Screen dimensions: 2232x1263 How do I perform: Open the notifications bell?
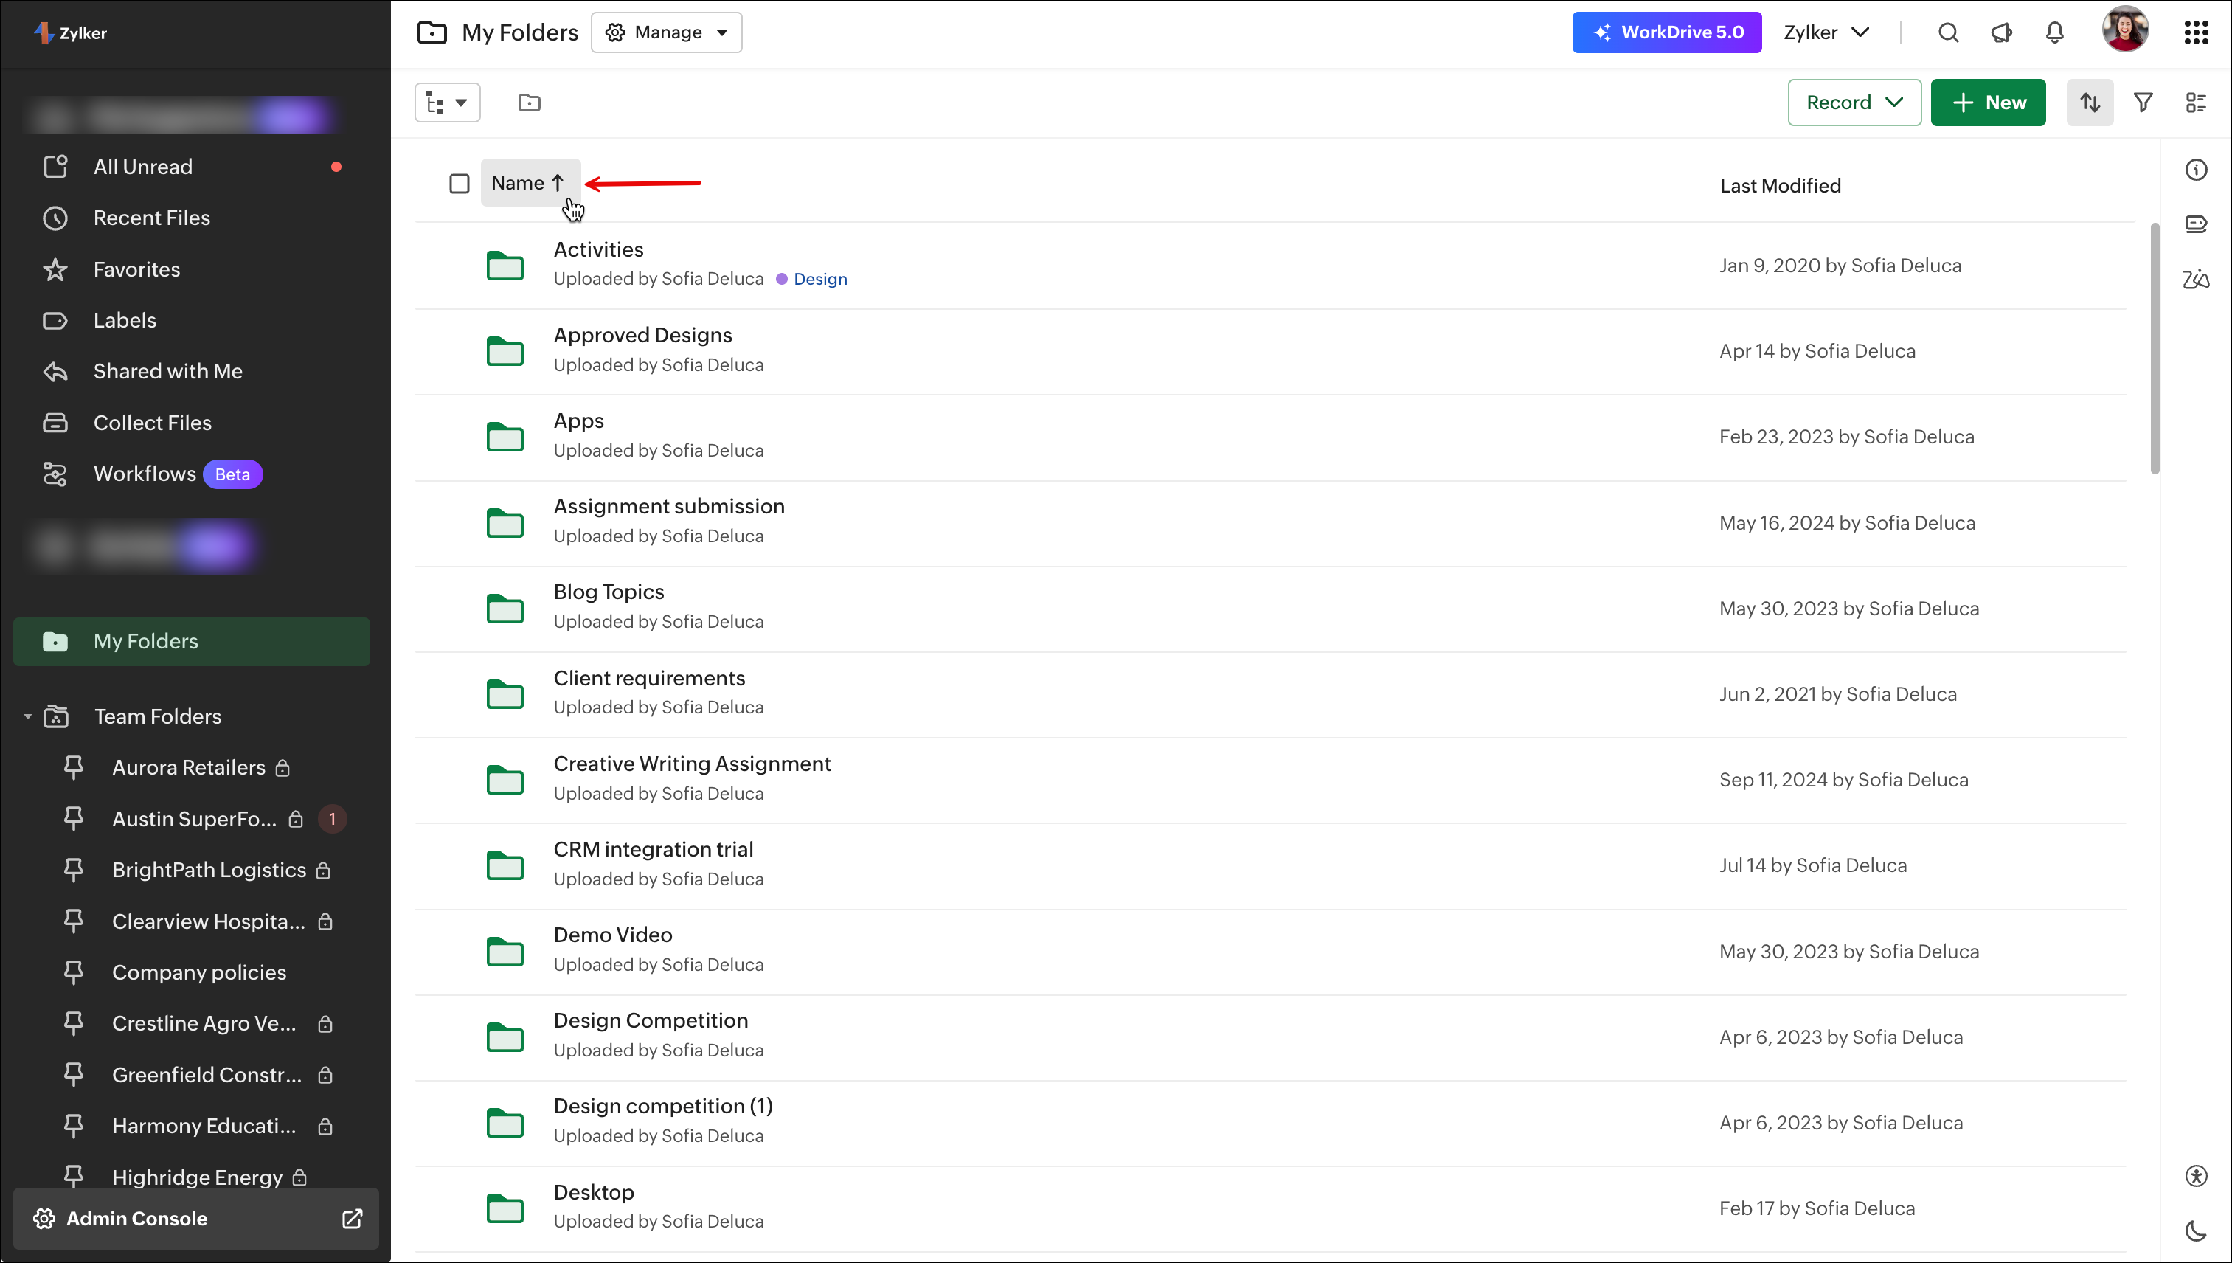click(2054, 33)
